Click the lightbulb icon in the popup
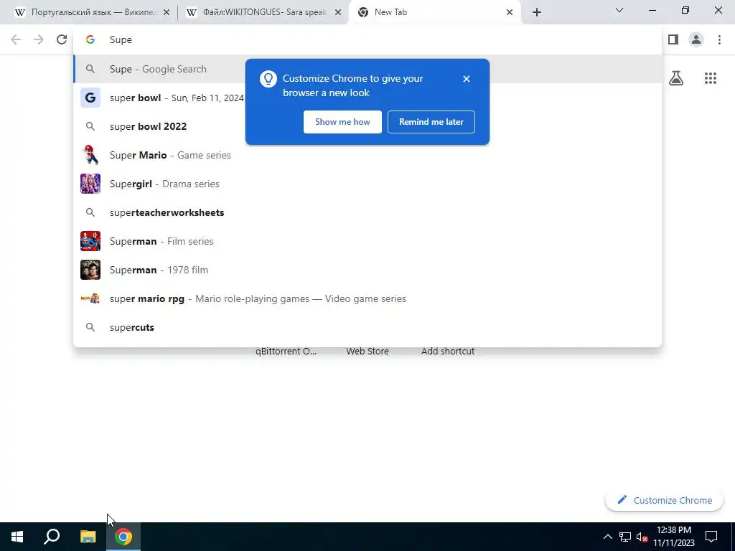Image resolution: width=735 pixels, height=551 pixels. [x=268, y=79]
